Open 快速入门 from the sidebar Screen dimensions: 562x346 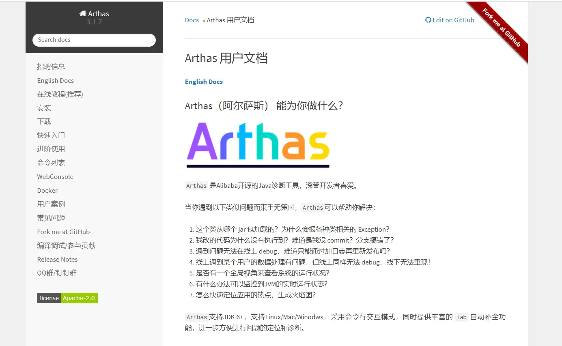[51, 135]
